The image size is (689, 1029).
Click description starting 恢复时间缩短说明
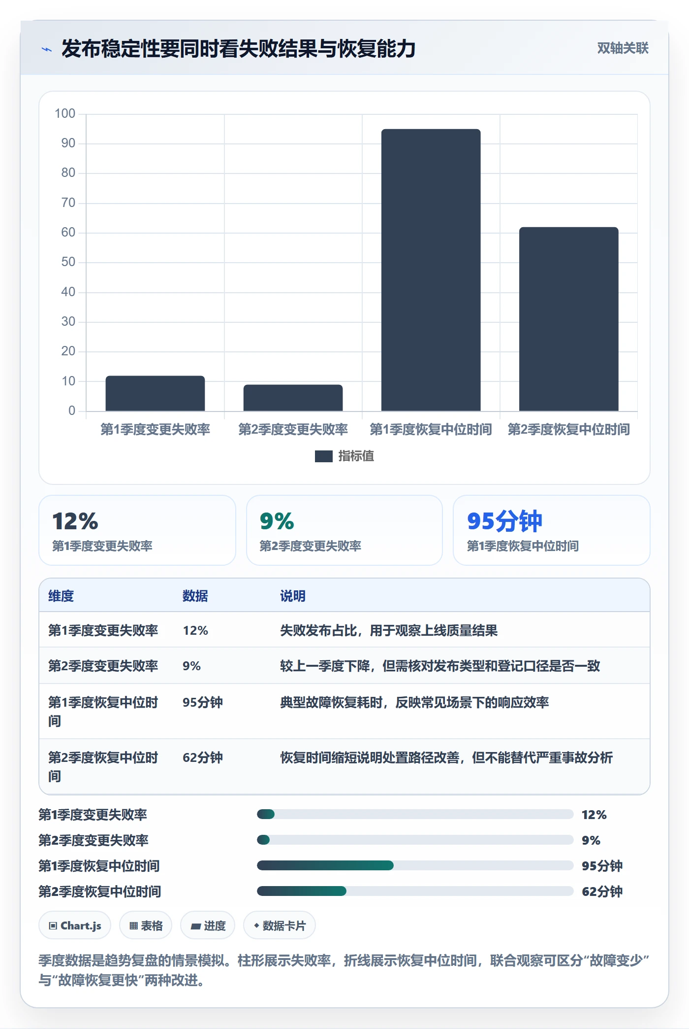click(x=446, y=757)
